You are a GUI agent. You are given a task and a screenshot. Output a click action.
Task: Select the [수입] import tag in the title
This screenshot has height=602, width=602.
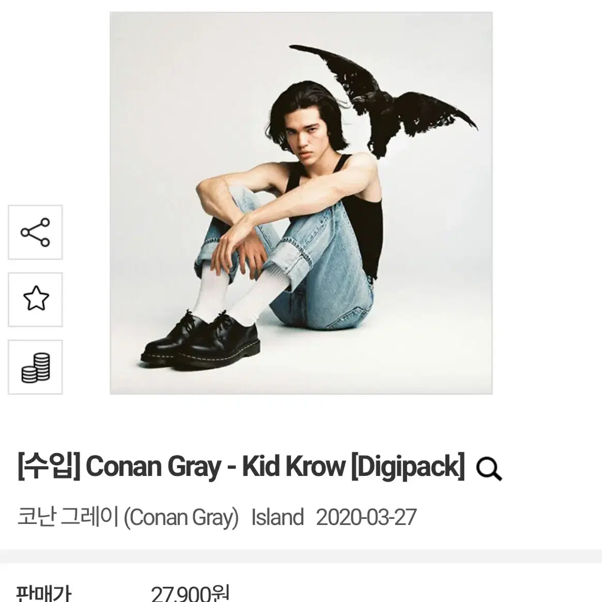49,467
